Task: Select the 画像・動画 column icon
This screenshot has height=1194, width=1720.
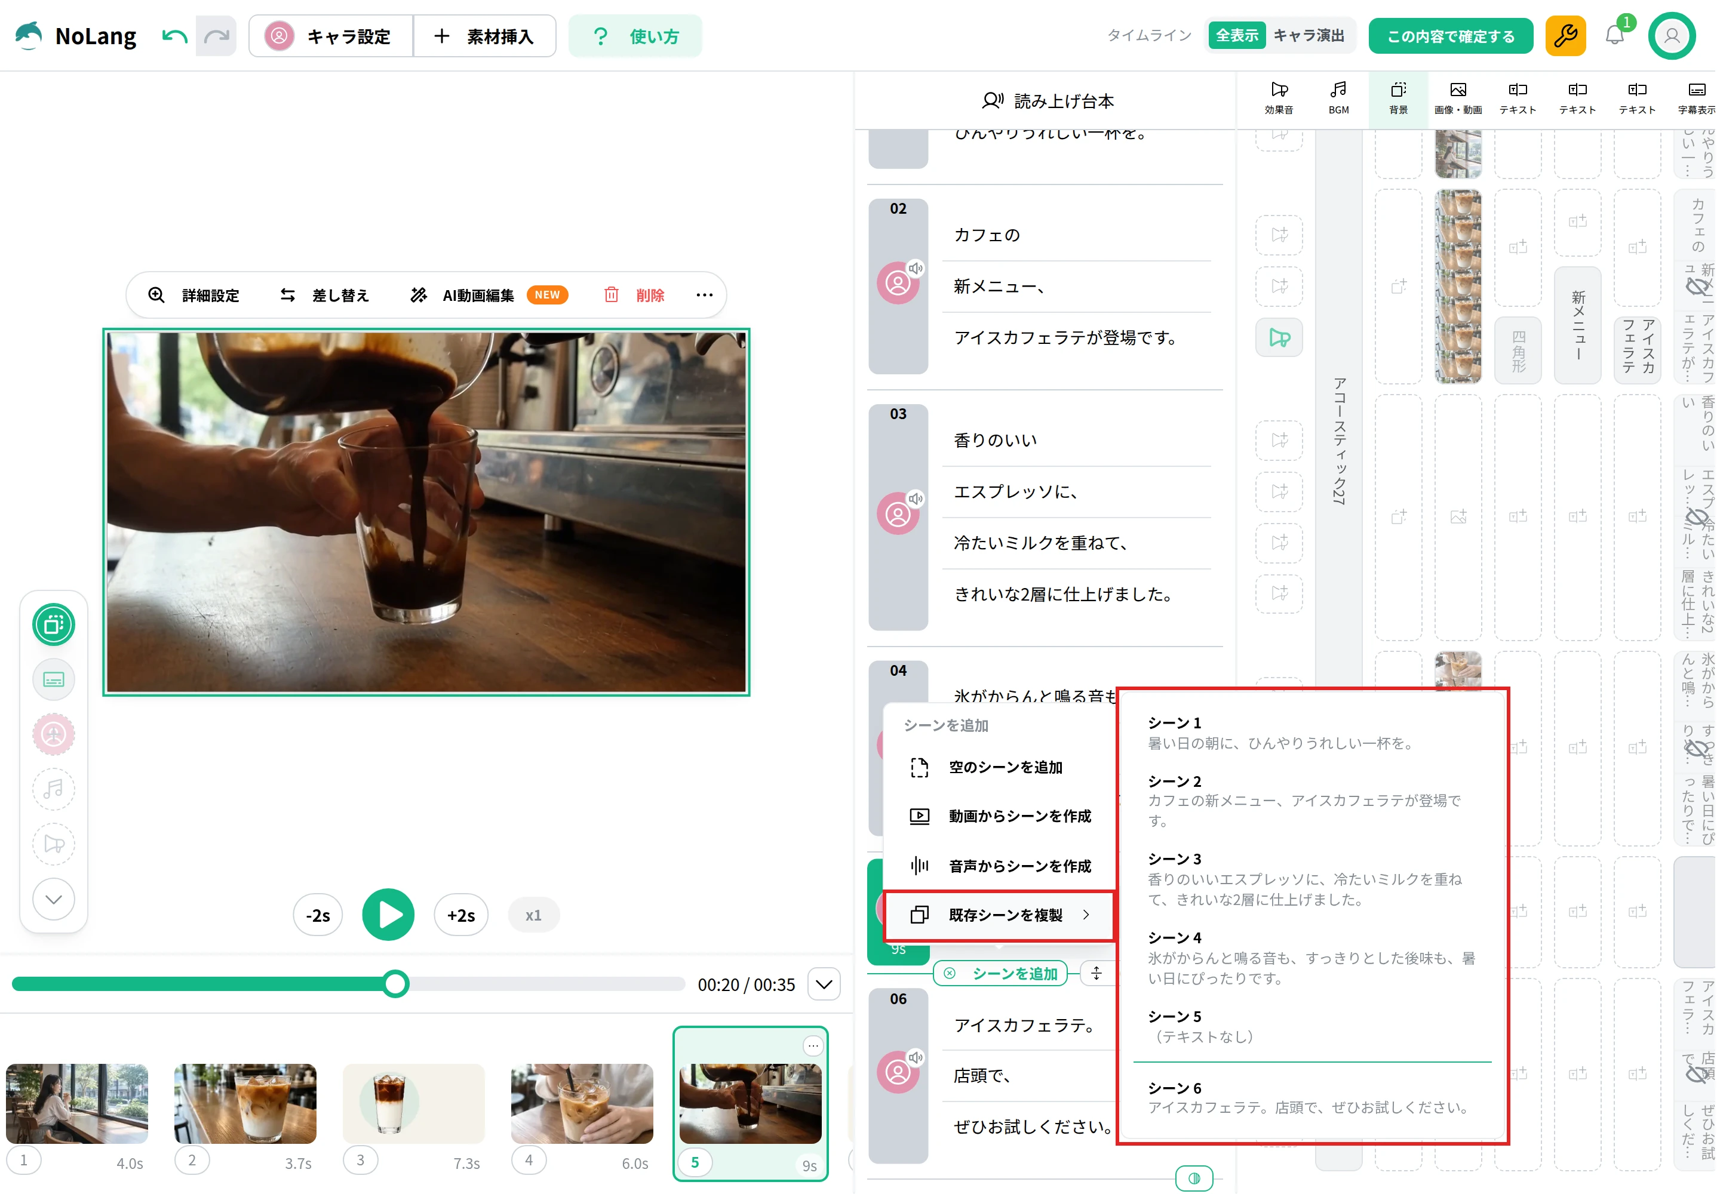Action: click(x=1457, y=99)
